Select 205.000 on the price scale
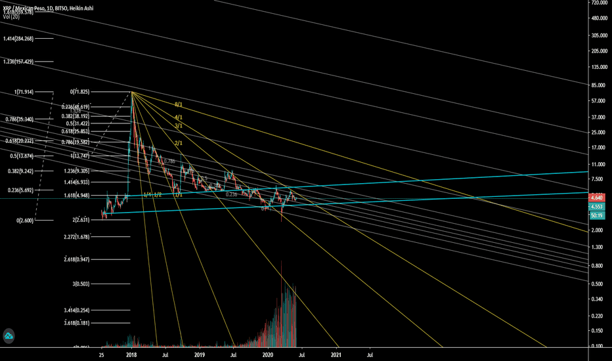This screenshot has height=361, width=612. 600,51
